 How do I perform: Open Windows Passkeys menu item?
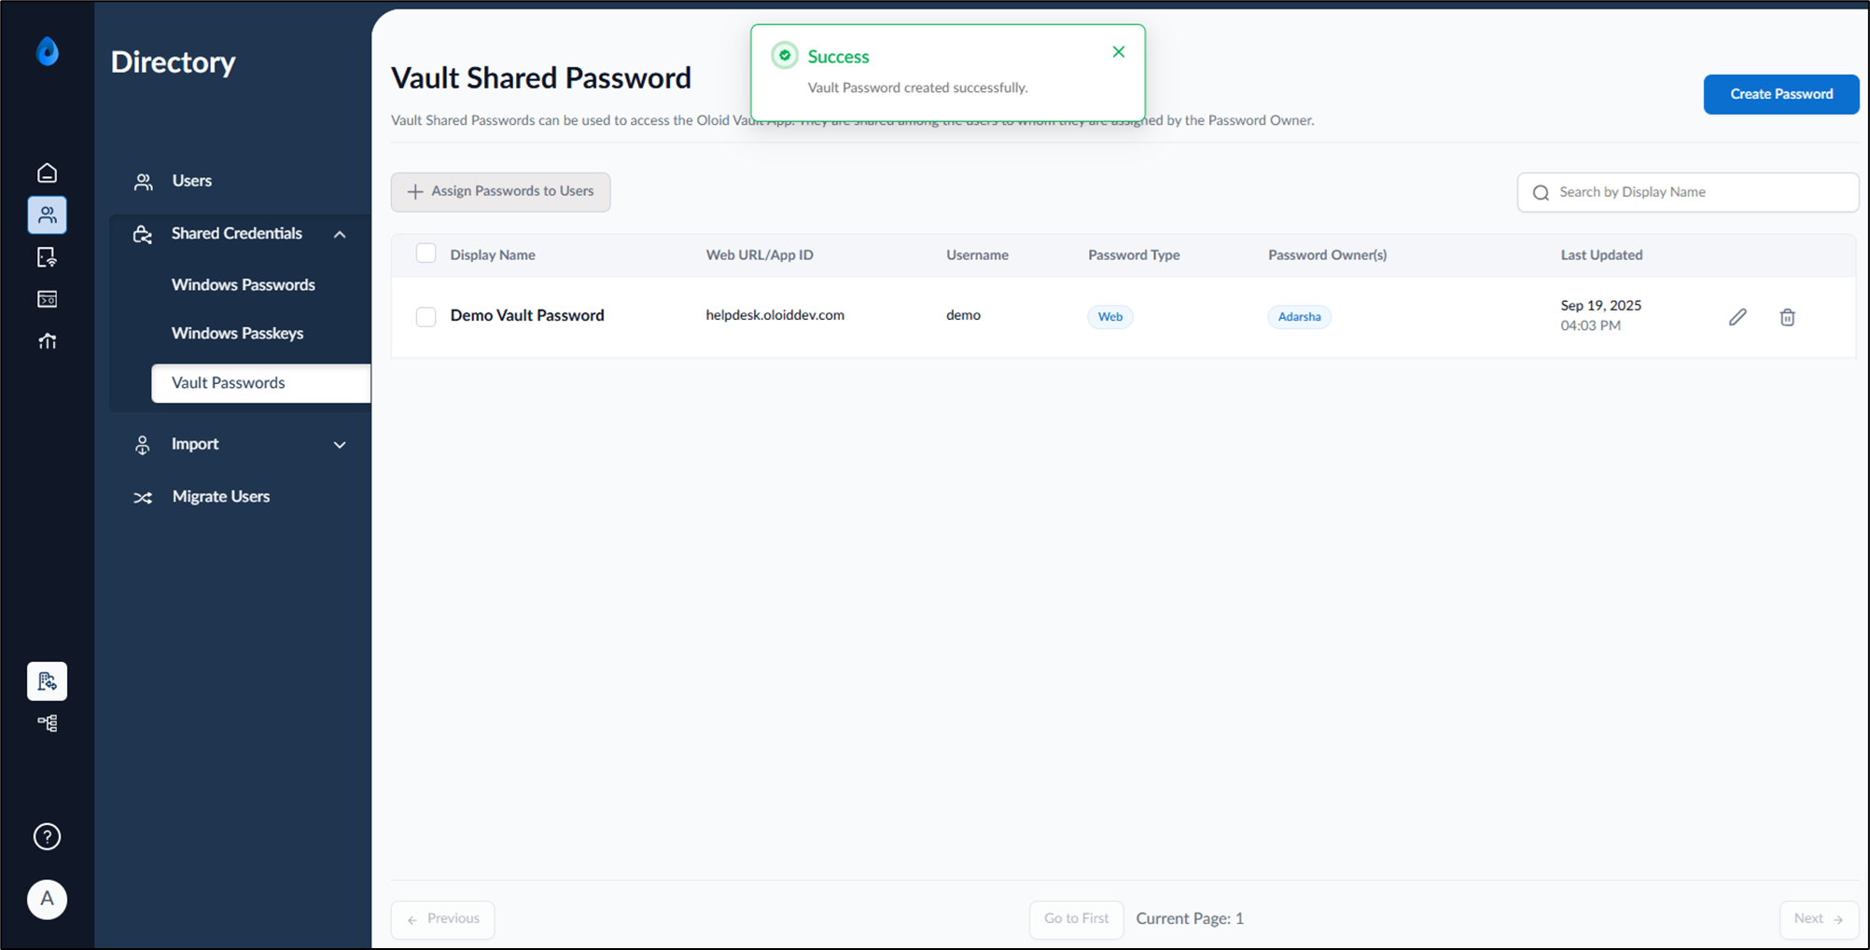[x=237, y=333]
